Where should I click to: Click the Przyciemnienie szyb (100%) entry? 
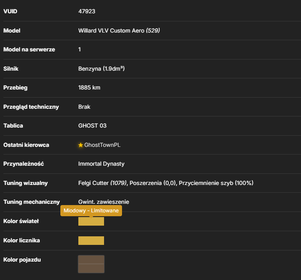pos(216,183)
